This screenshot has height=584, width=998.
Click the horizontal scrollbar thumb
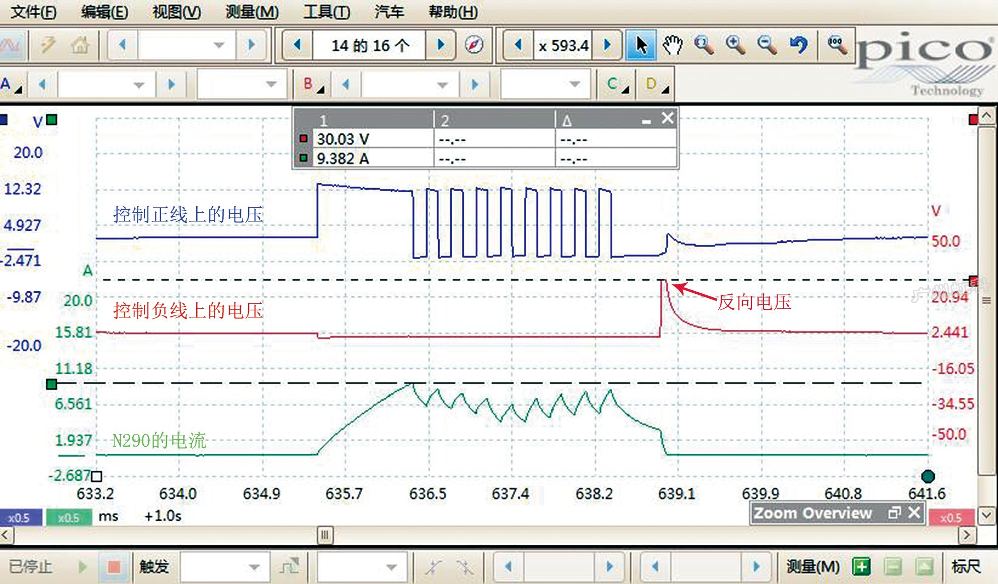[325, 535]
